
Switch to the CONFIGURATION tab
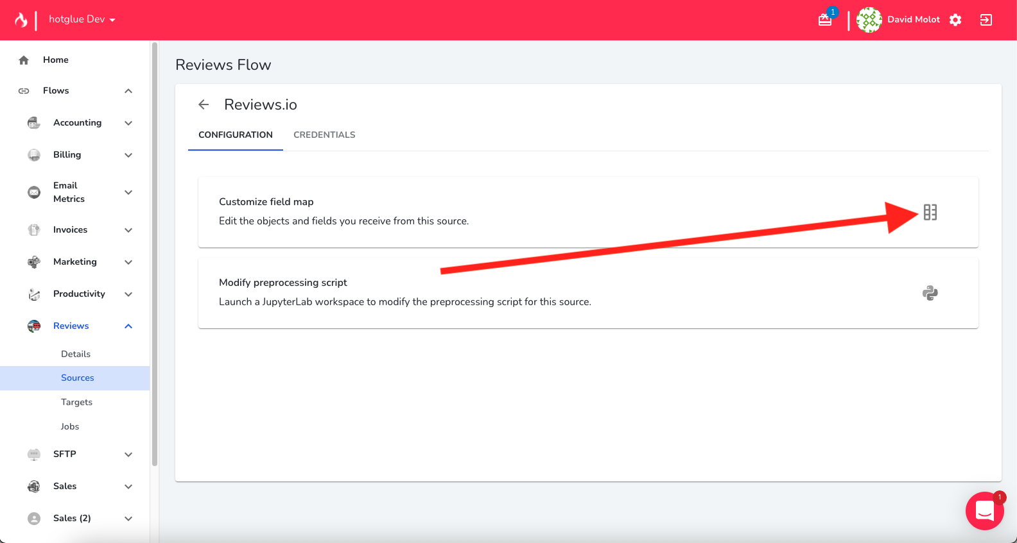click(x=236, y=135)
